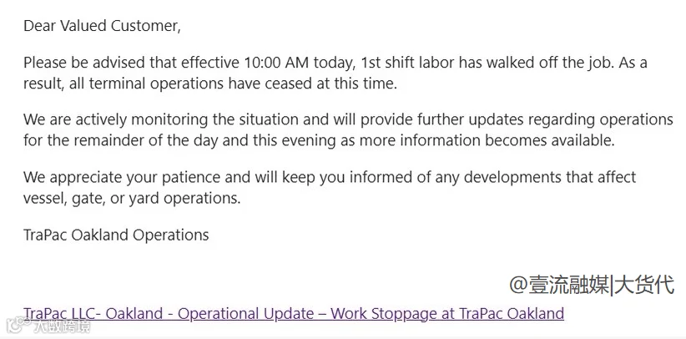
Task: Click the '10:00 AM' time in the first paragraph
Action: (x=275, y=63)
